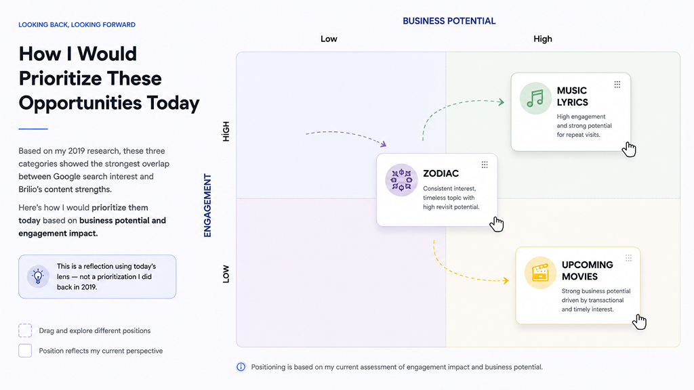Click the 'High' business potential column label

click(543, 39)
